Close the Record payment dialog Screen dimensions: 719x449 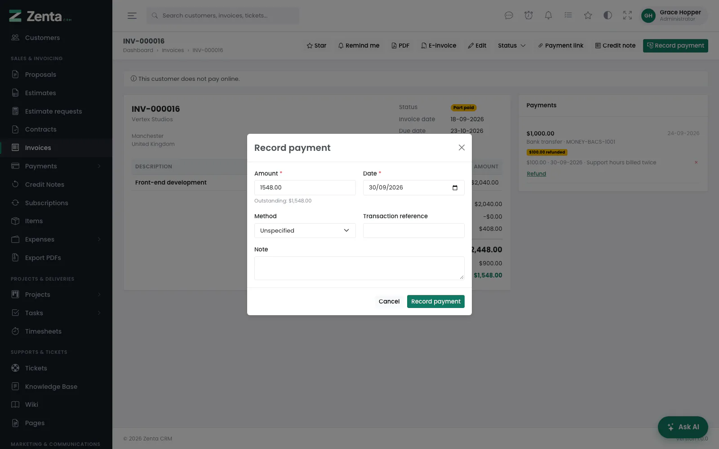click(x=462, y=148)
